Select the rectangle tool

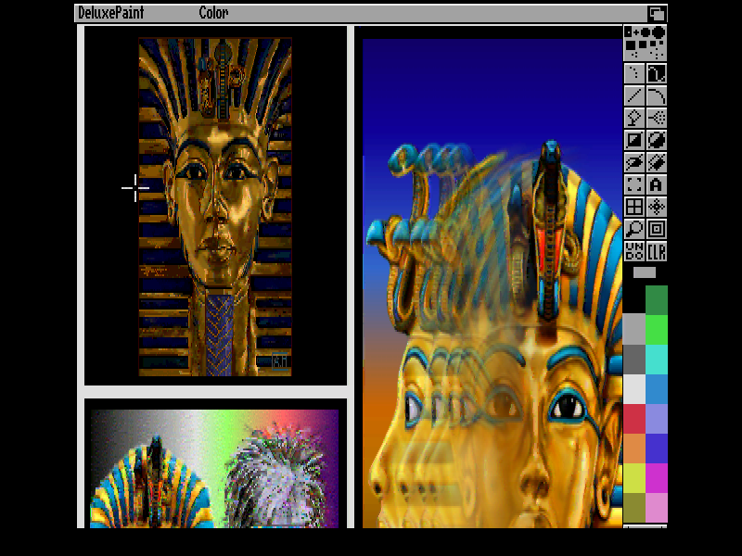pos(634,140)
